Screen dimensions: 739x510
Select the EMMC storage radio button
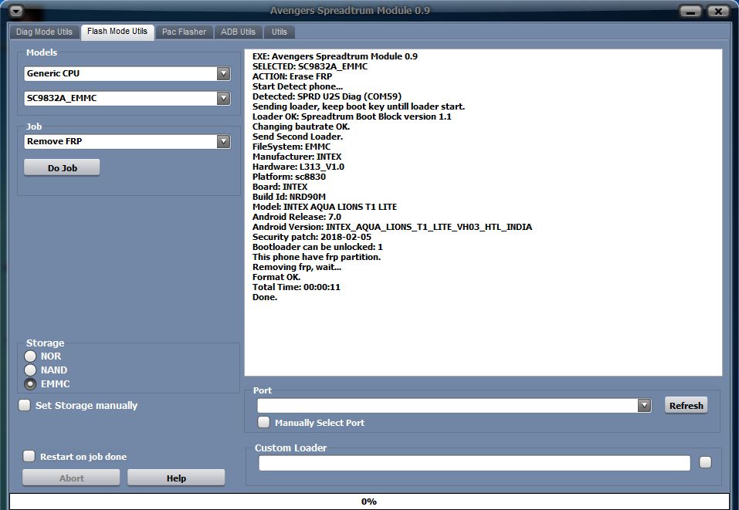pyautogui.click(x=30, y=383)
